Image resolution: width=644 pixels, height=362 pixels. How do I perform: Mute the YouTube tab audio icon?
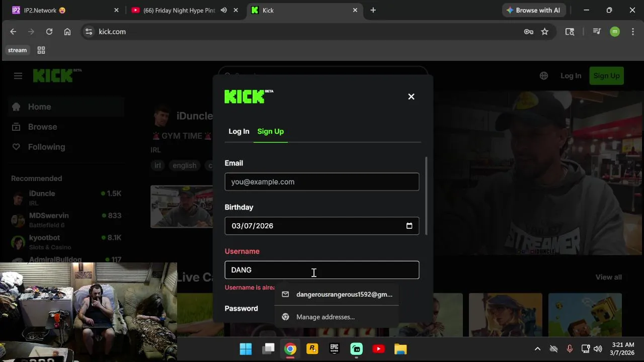(224, 10)
